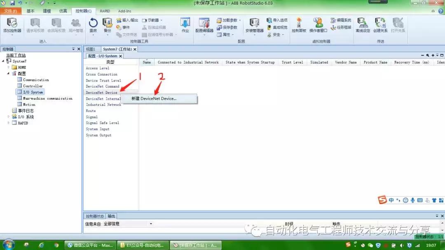The height and width of the screenshot is (250, 445).
Task: Click Integrated Vision (集成视觉)
Action: click(277, 27)
